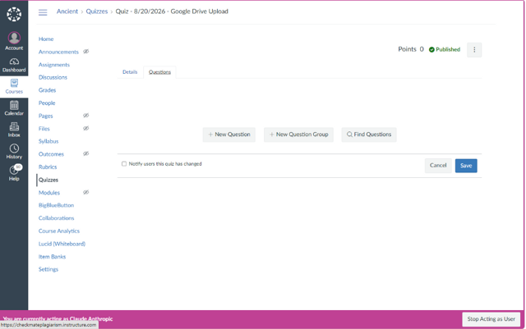Viewport: 526px width, 329px height.
Task: Click Stop Acting as User button
Action: click(x=491, y=319)
